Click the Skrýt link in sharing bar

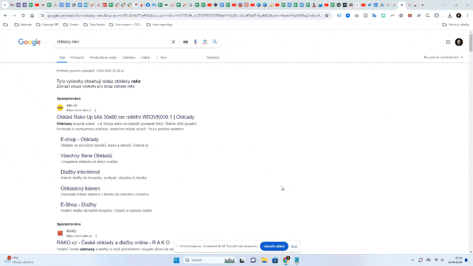[x=294, y=247]
